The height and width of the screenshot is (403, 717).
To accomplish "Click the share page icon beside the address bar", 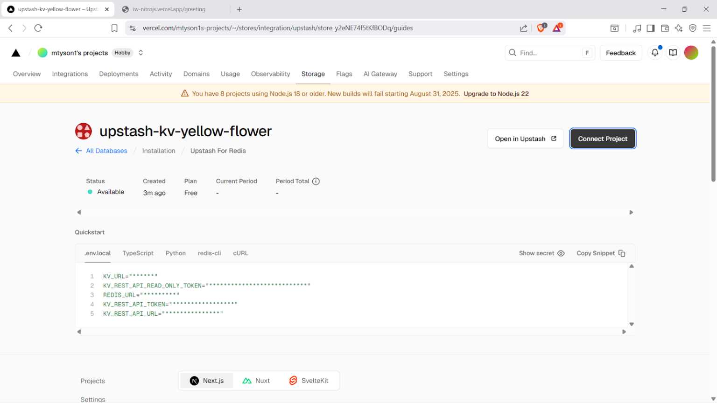I will [x=523, y=28].
